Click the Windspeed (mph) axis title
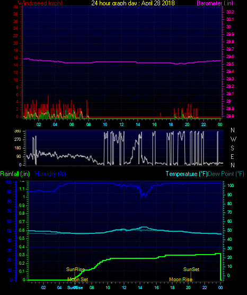Viewport: 247px width, 295px height. (x=40, y=3)
